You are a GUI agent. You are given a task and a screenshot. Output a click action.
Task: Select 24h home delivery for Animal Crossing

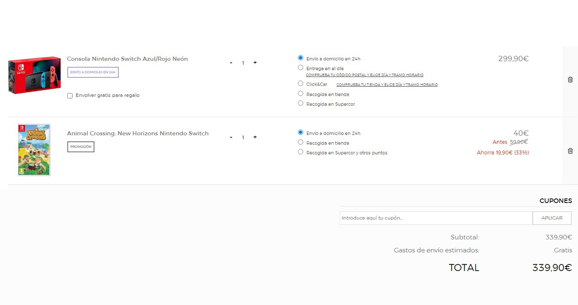(300, 132)
